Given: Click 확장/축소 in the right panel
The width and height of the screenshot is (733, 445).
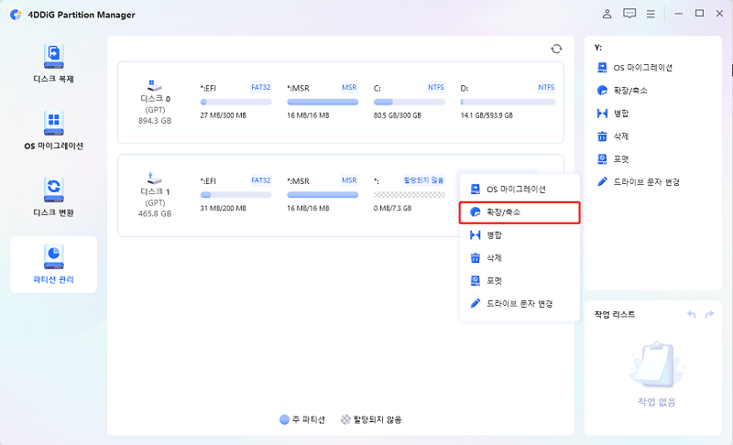Looking at the screenshot, I should pyautogui.click(x=622, y=91).
